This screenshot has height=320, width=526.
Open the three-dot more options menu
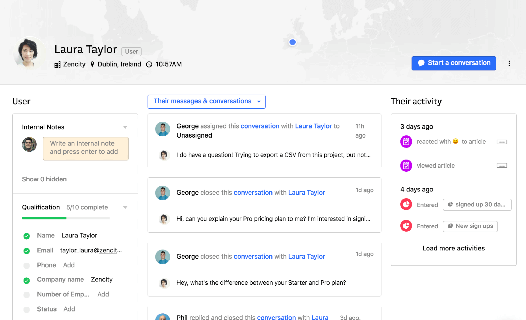pos(509,63)
